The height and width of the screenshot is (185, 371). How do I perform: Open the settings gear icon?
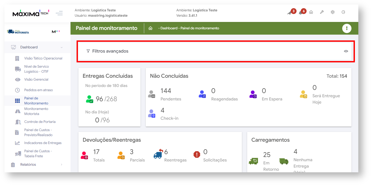pos(333,12)
